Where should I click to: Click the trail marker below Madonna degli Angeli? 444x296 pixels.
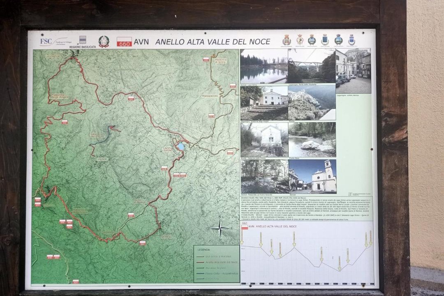(x=65, y=122)
